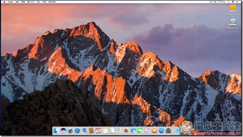Open iTunes music note icon
This screenshot has width=243, height=137.
pos(147,131)
